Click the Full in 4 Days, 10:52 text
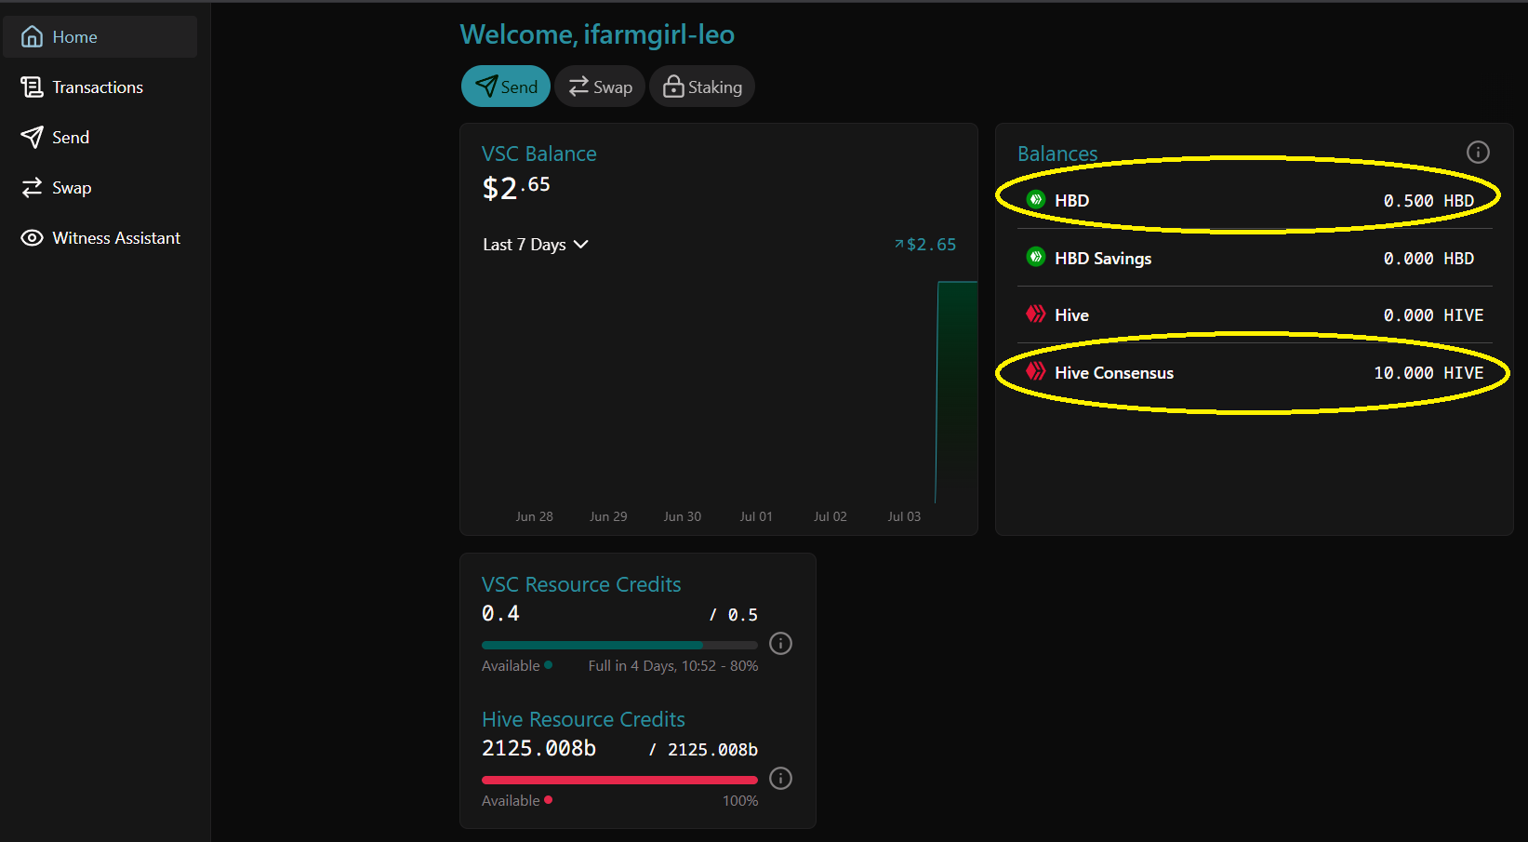This screenshot has width=1528, height=842. coord(652,666)
